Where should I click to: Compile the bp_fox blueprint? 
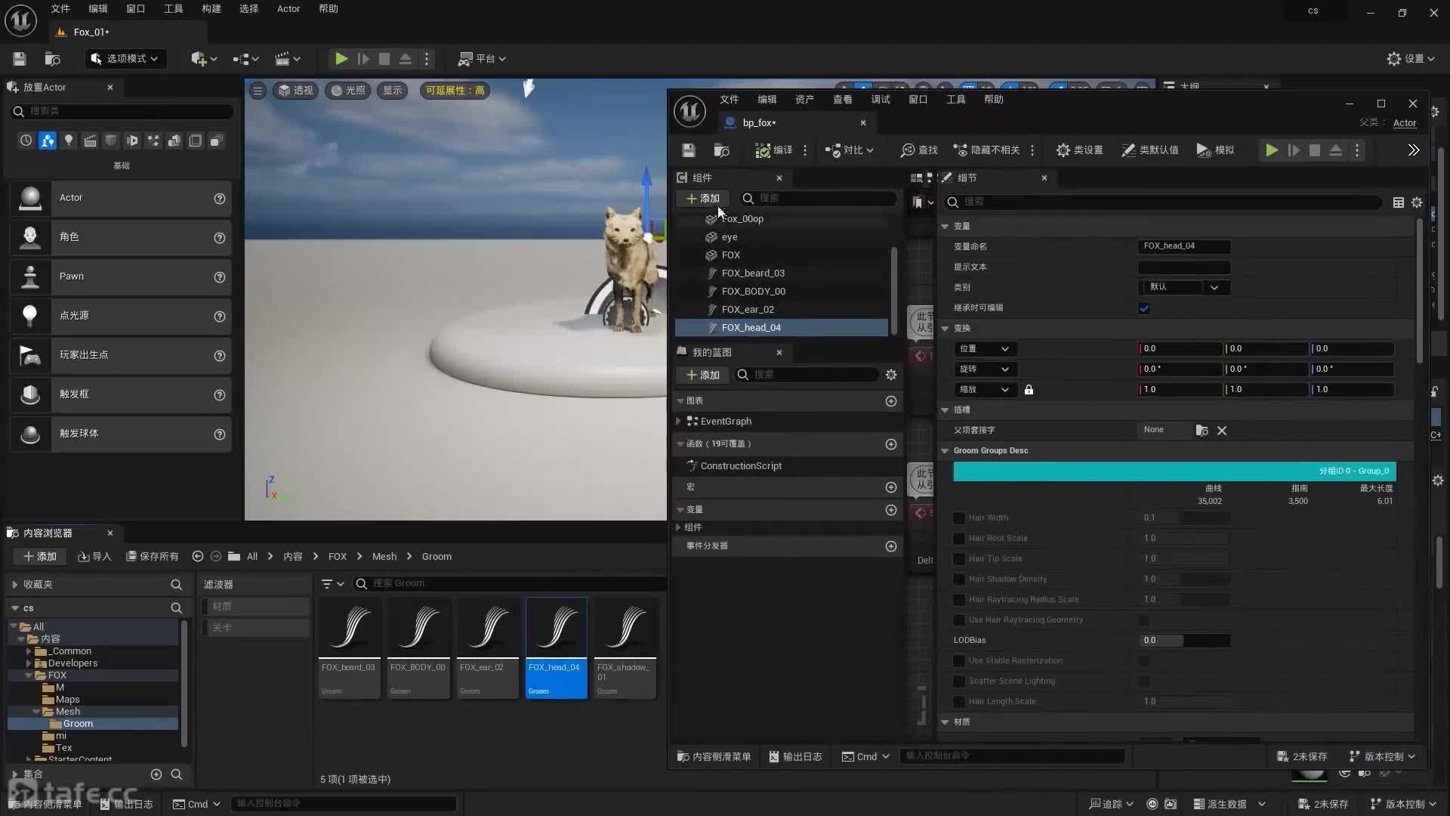click(x=774, y=150)
